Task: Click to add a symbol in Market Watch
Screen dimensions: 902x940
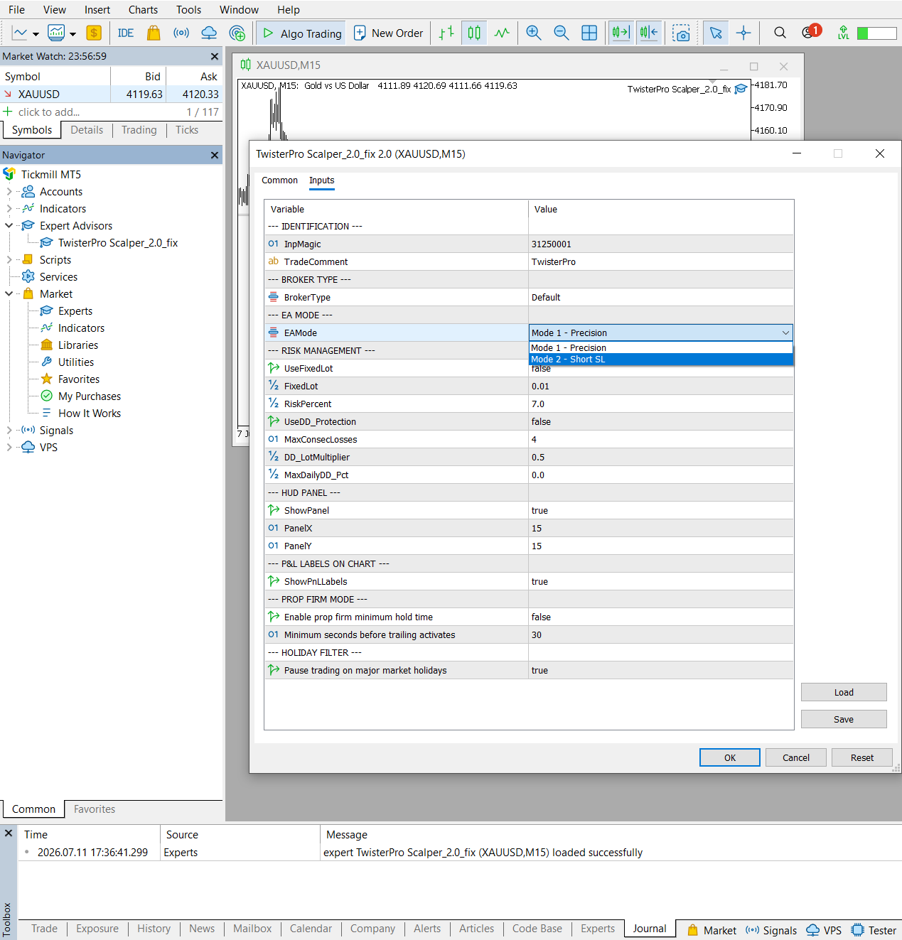Action: click(x=49, y=112)
